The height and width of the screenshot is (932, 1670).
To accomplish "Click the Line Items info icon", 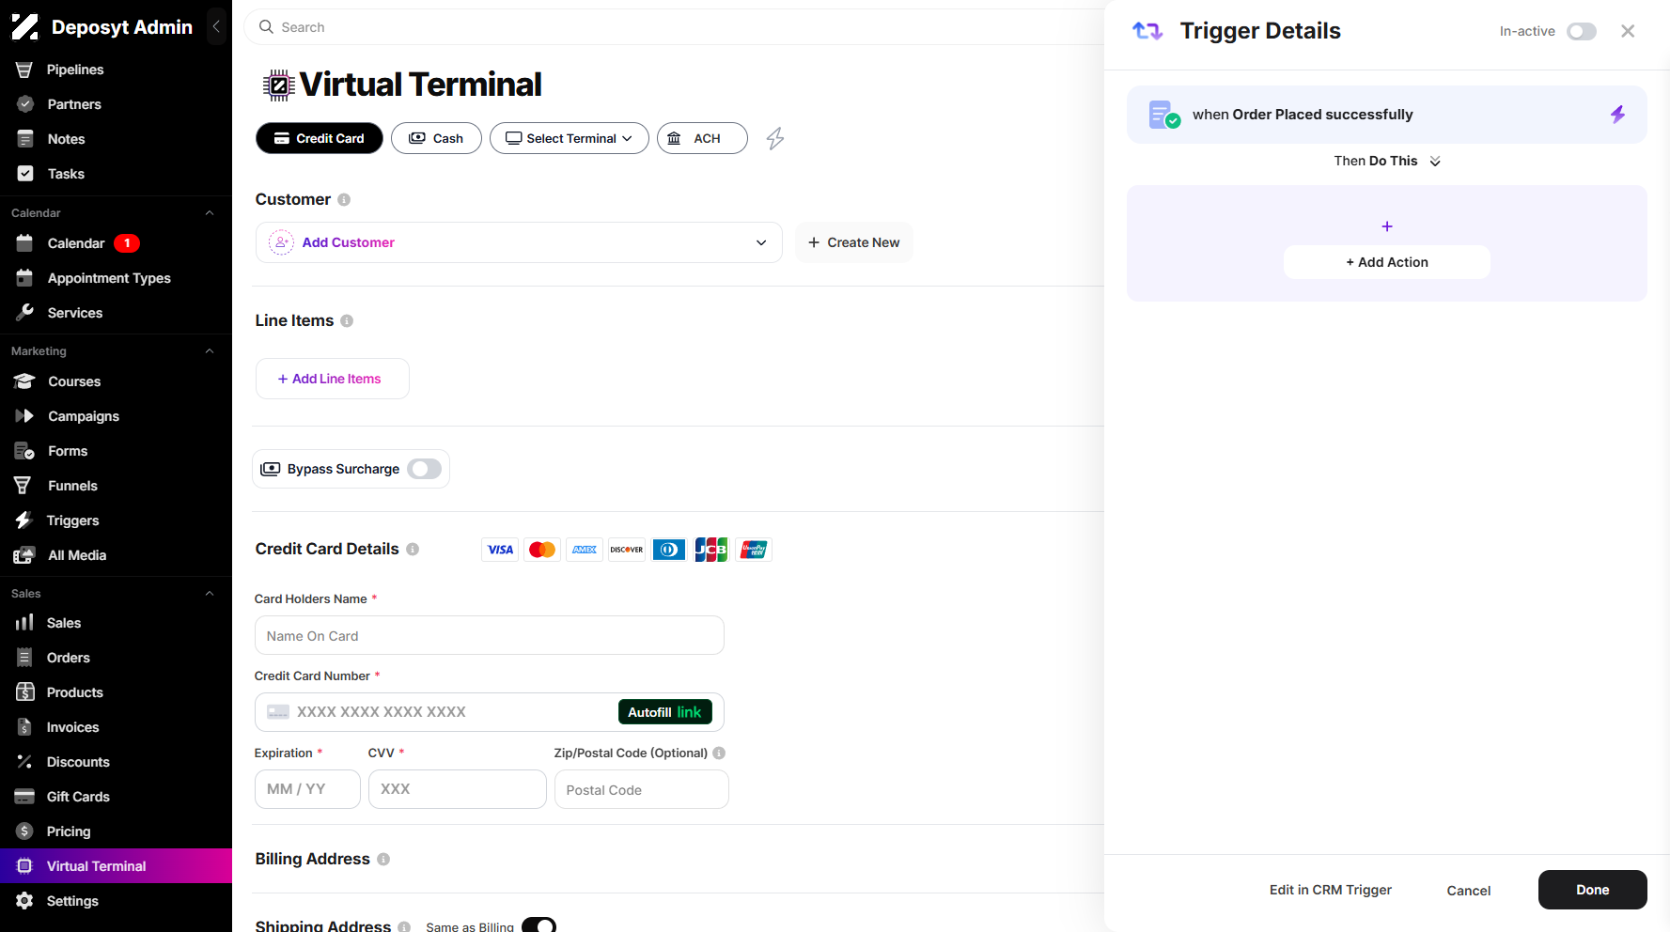I will click(347, 320).
